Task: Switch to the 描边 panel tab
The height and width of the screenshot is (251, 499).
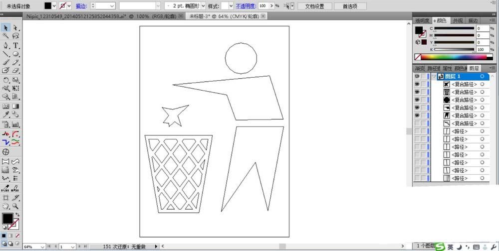Action: pos(472,20)
